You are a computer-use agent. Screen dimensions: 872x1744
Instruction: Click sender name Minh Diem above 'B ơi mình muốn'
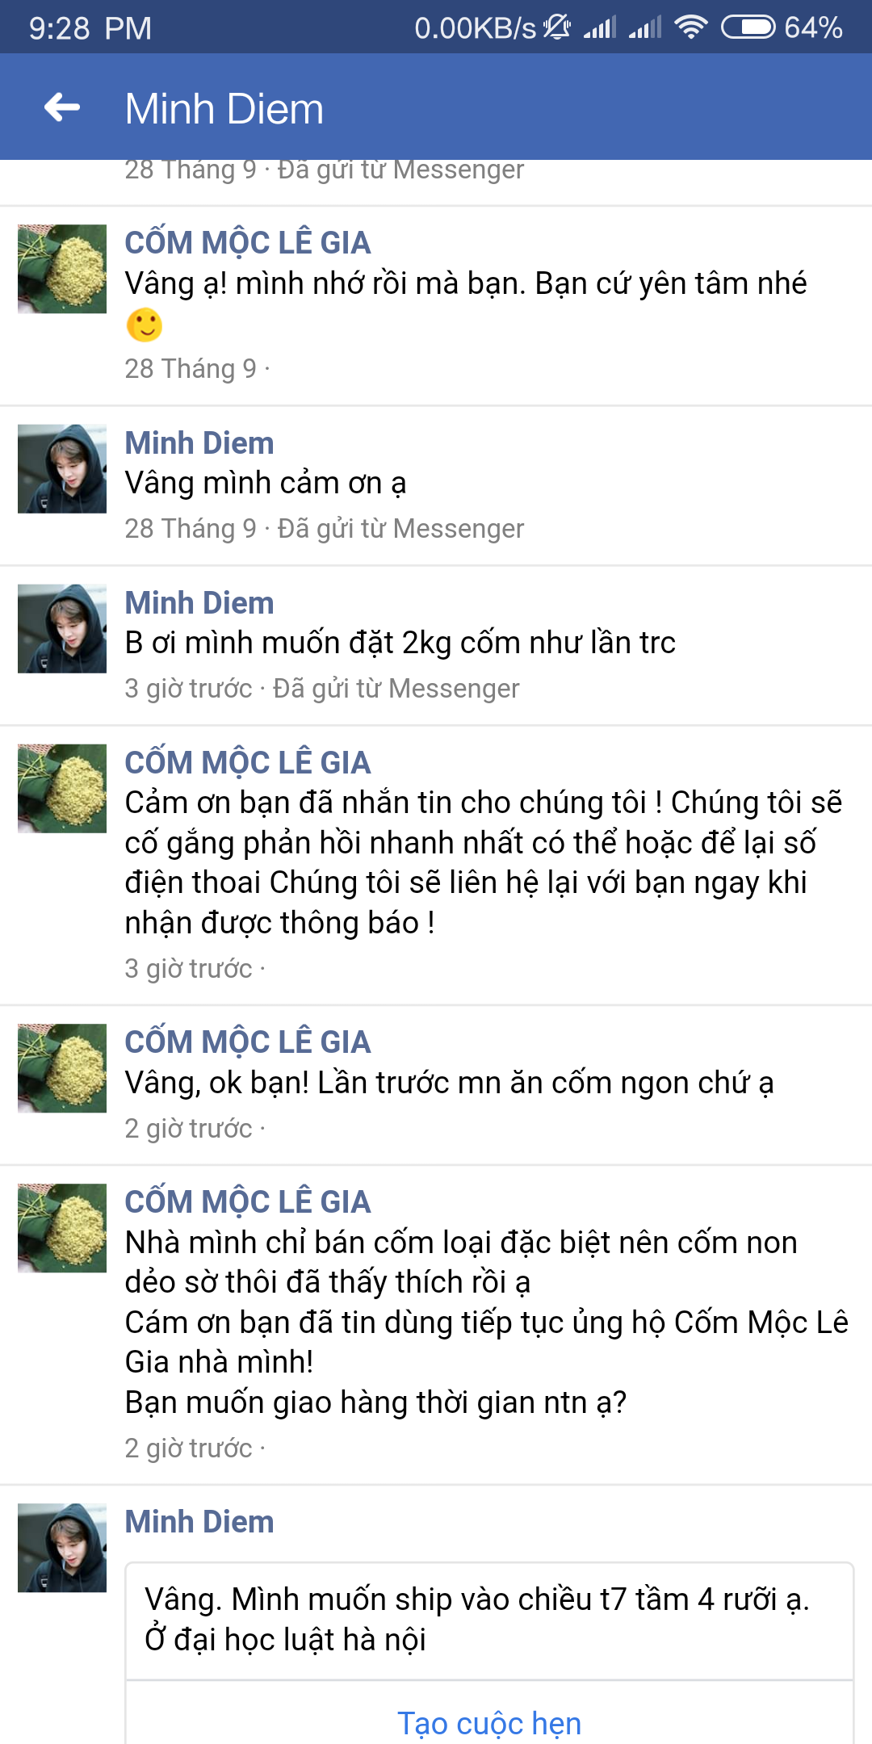[x=199, y=603]
